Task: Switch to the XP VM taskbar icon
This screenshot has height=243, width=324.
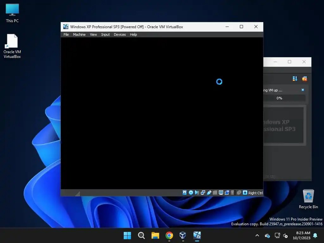Action: 197,235
